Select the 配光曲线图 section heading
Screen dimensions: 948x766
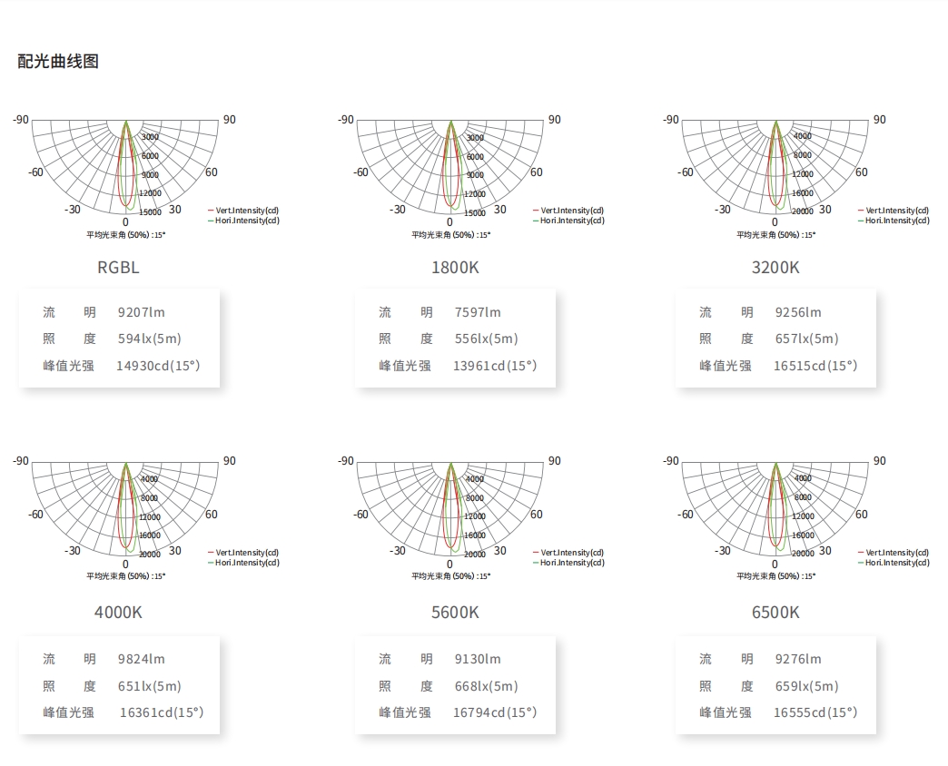tap(58, 61)
